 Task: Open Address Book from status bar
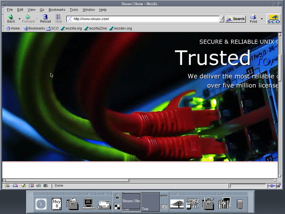[x=31, y=185]
